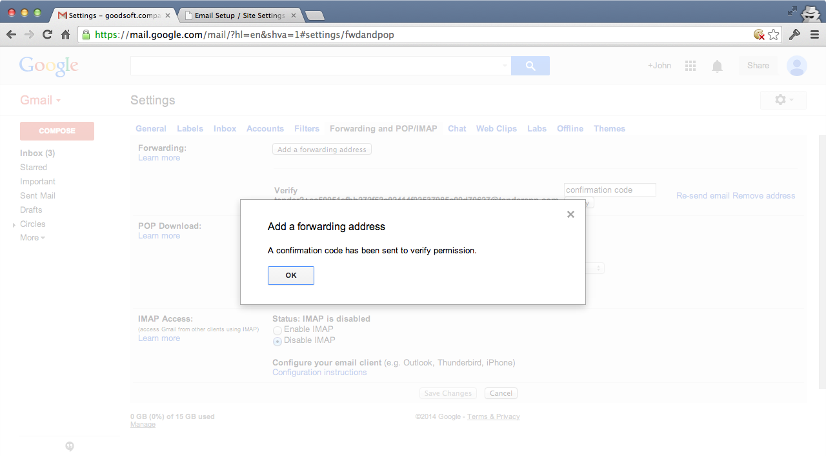
Task: Open the Chat settings tab
Action: (x=457, y=128)
